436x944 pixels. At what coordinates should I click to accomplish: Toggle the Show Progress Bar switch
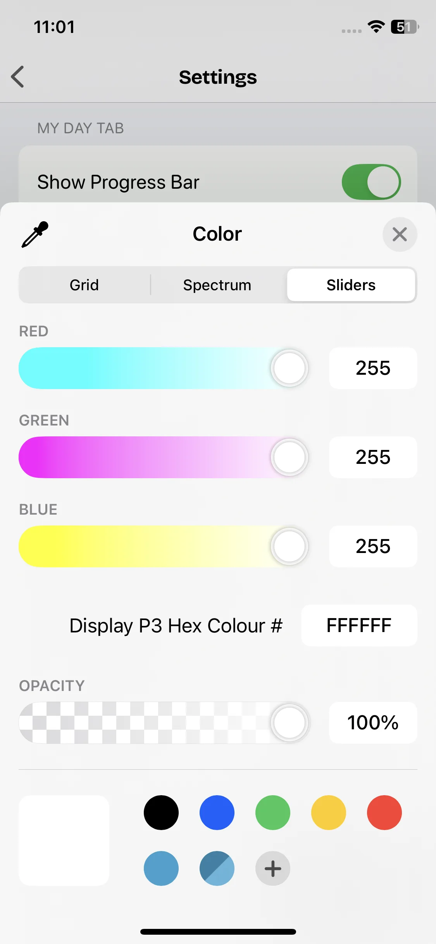click(x=371, y=182)
